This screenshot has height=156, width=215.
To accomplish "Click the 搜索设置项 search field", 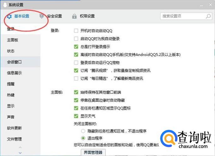I will [186, 16].
